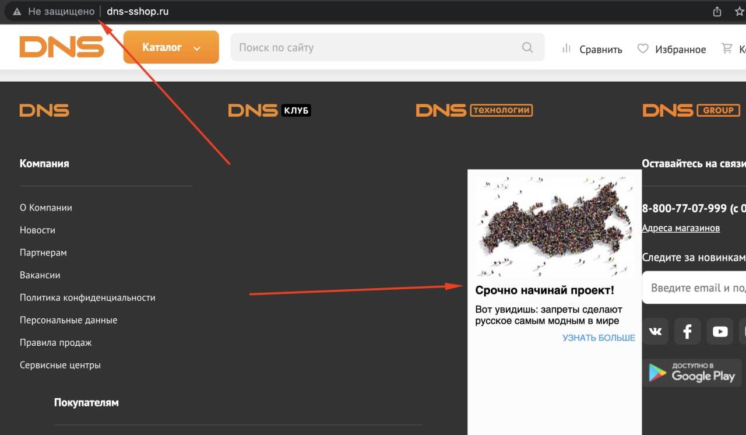
Task: Click the Google Play badge
Action: coord(692,373)
